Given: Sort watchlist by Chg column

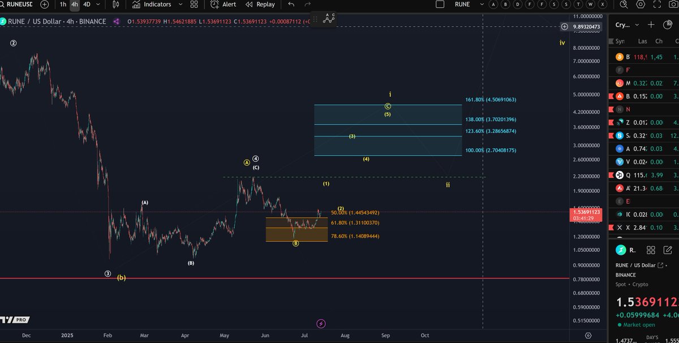Looking at the screenshot, I should pos(659,41).
